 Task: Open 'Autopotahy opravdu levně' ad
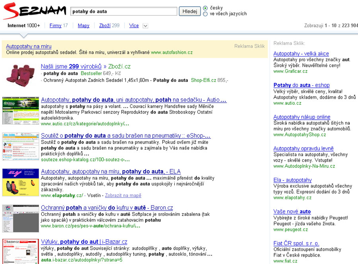(304, 149)
